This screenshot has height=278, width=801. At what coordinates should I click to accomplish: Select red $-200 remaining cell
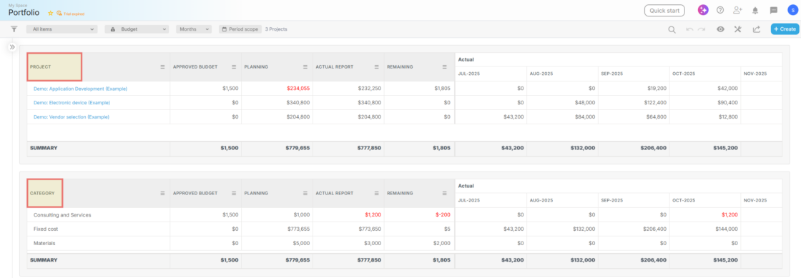coord(419,214)
